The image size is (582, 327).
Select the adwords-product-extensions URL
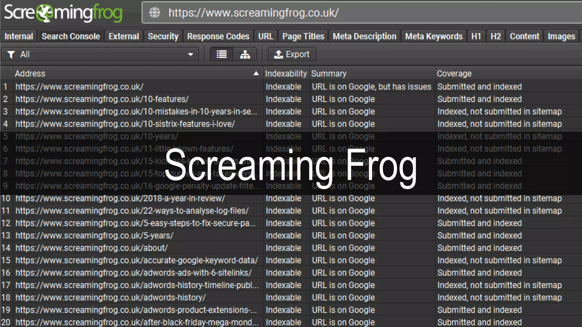coord(136,310)
